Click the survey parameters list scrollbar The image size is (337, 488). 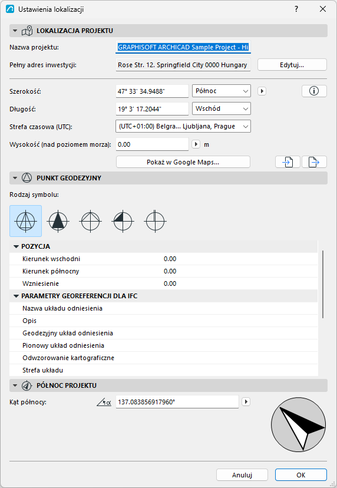[x=323, y=284]
